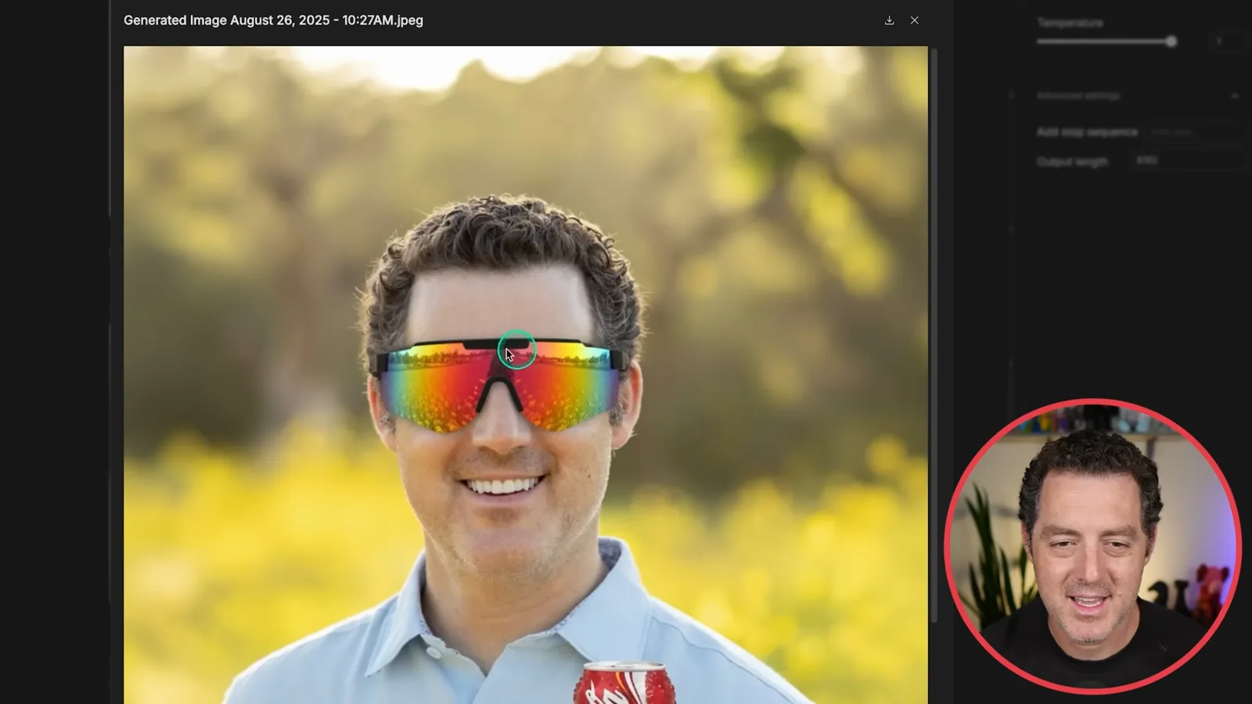Click the preview dialog's vertical scrollbar

coord(933,335)
